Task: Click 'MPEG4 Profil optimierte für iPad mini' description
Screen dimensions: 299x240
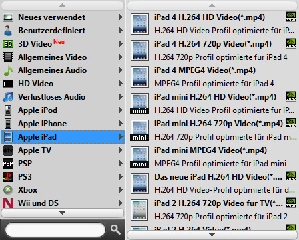Action: tap(220, 164)
